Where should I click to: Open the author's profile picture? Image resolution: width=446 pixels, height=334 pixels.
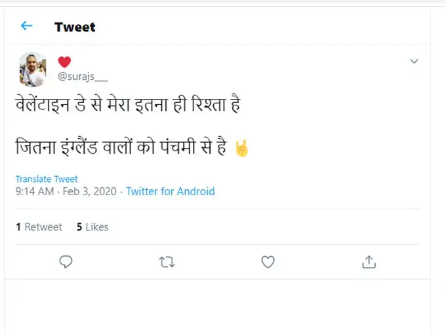pos(32,69)
